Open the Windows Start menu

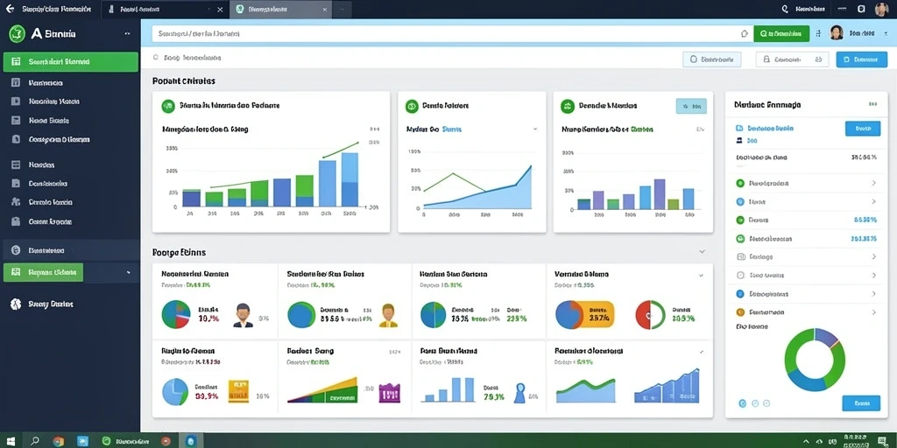click(x=11, y=441)
